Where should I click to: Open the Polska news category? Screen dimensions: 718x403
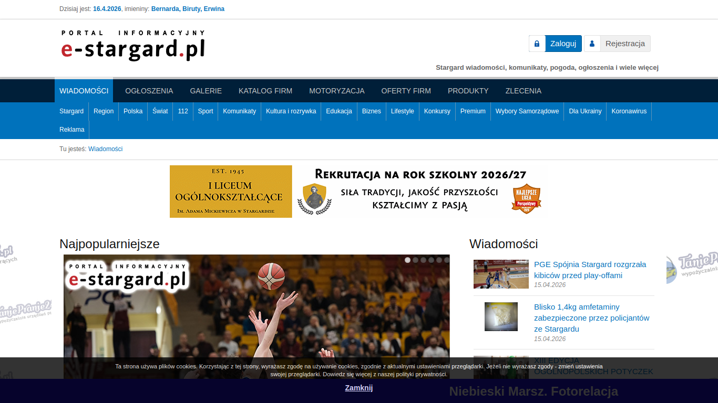tap(133, 111)
